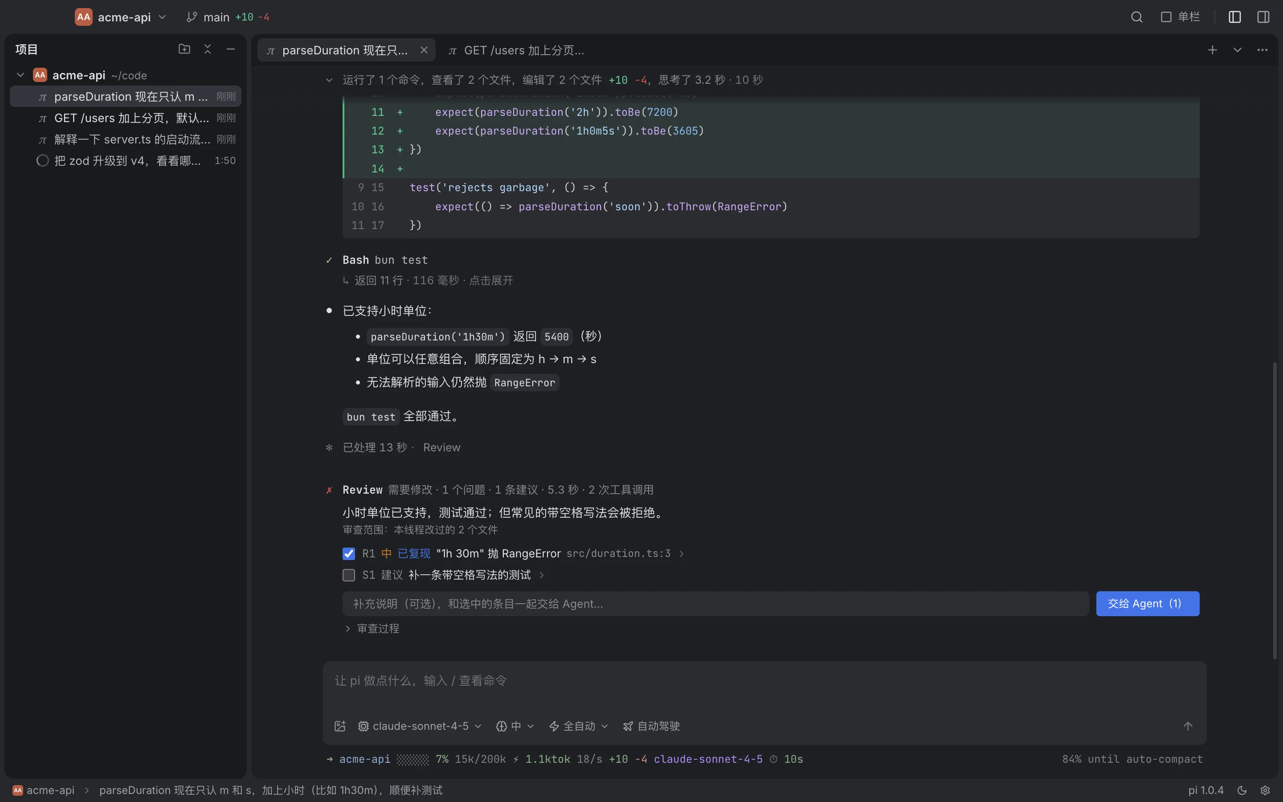Check the S1 建议 suggestion checkbox
This screenshot has height=802, width=1283.
tap(348, 575)
